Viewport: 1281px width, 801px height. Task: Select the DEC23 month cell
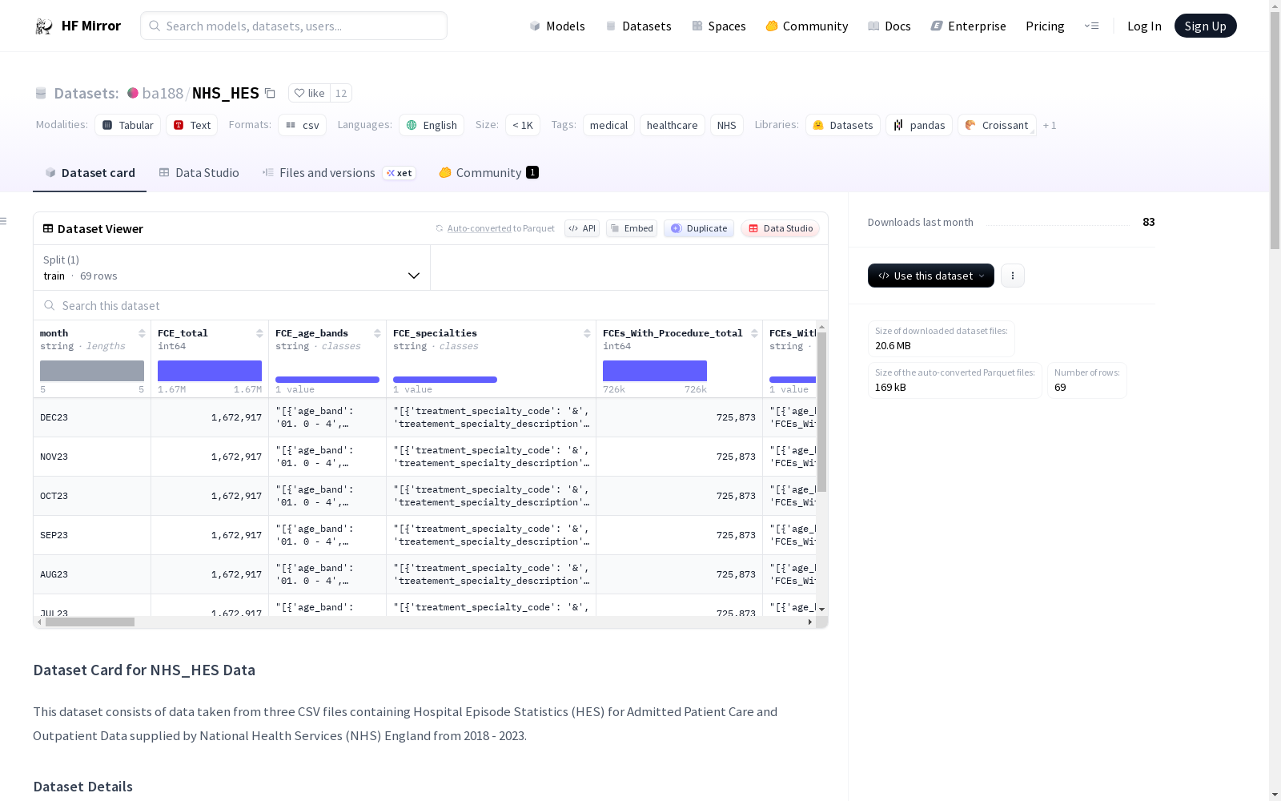point(92,417)
